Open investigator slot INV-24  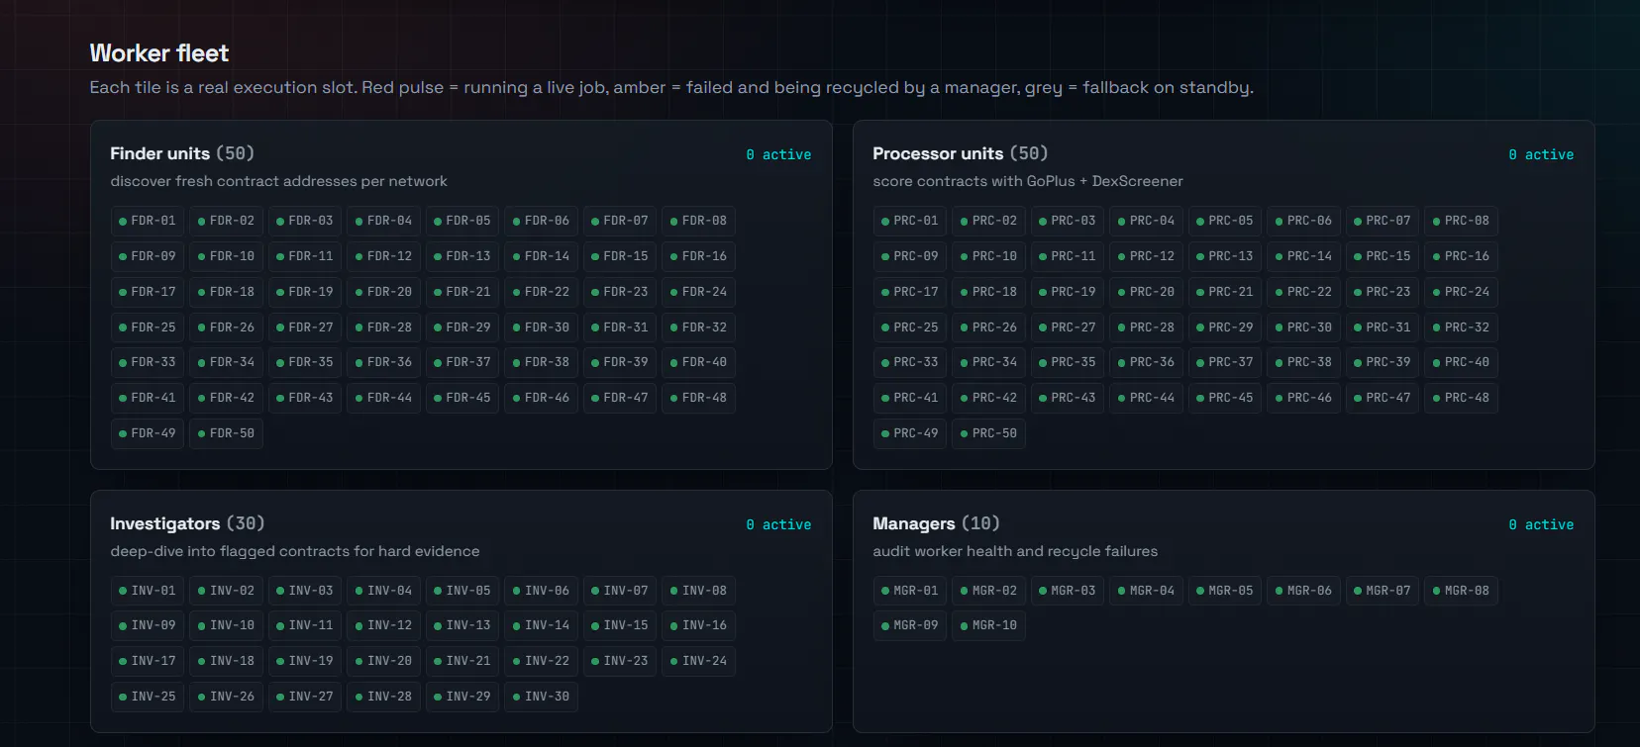click(x=698, y=661)
